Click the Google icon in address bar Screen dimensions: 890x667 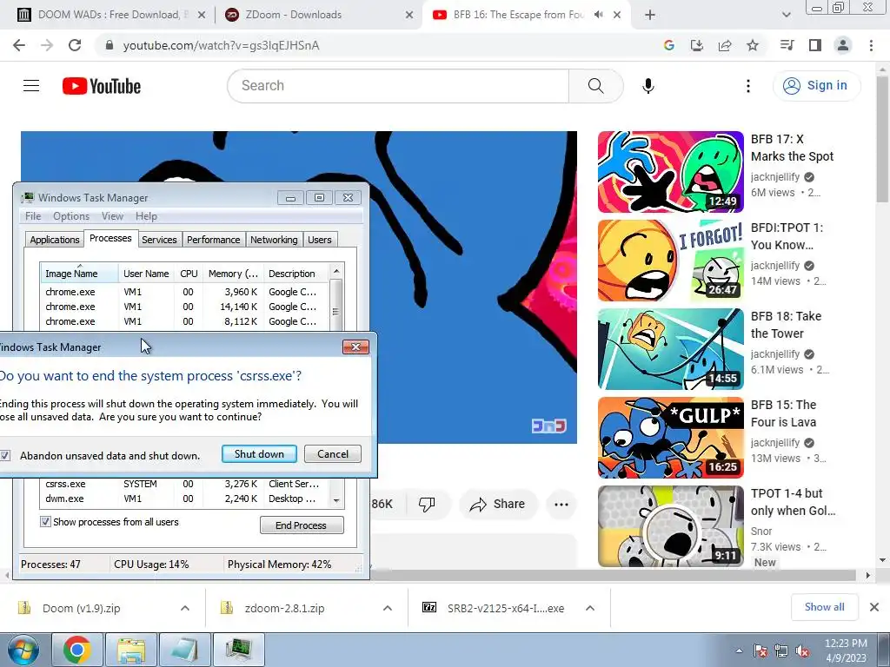668,45
